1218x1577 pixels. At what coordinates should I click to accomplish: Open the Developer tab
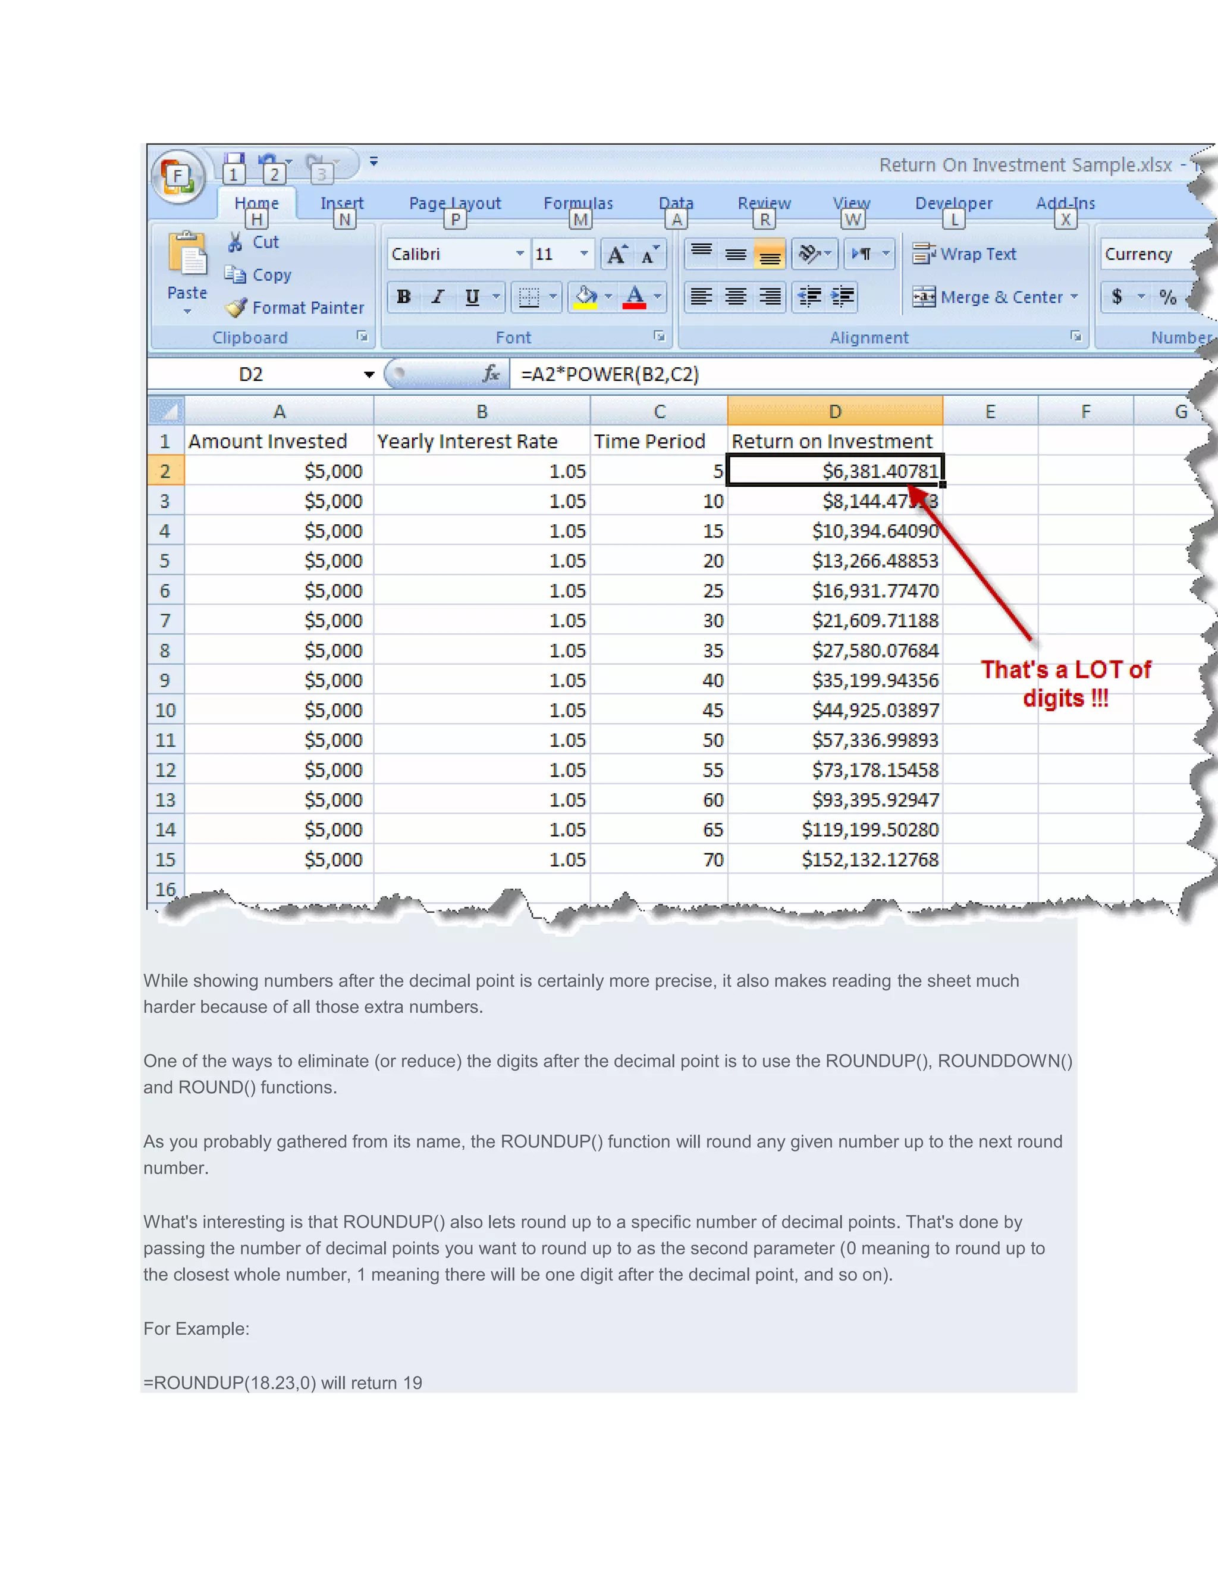[954, 204]
